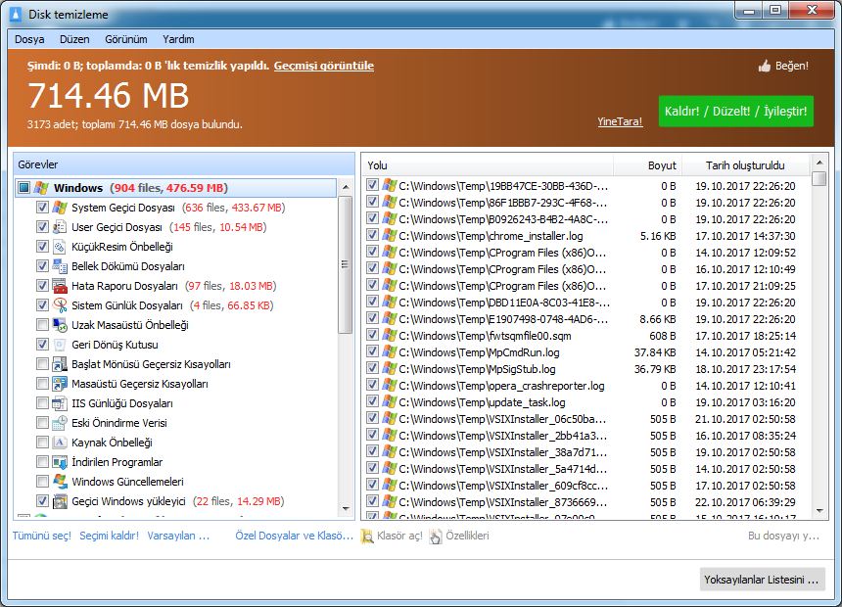Viewport: 842px width, 607px height.
Task: Click the Masaüstü Geçersiz Kısayolları icon
Action: (60, 384)
